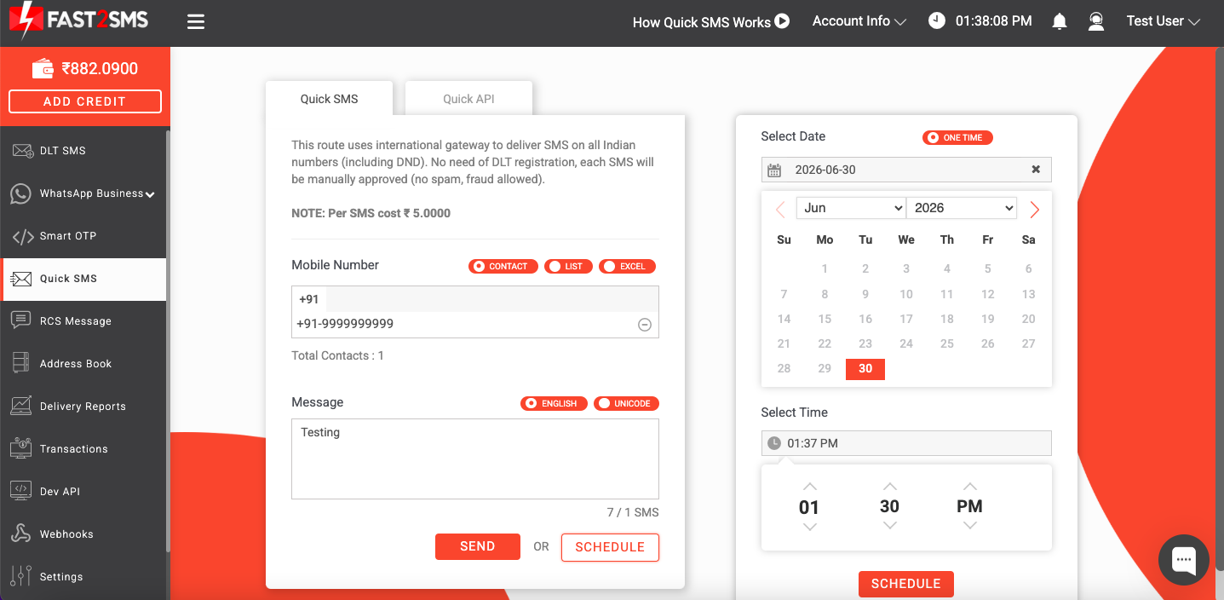Screen dimensions: 1224x600
Task: Click the WhatsApp Business icon
Action: coord(21,193)
